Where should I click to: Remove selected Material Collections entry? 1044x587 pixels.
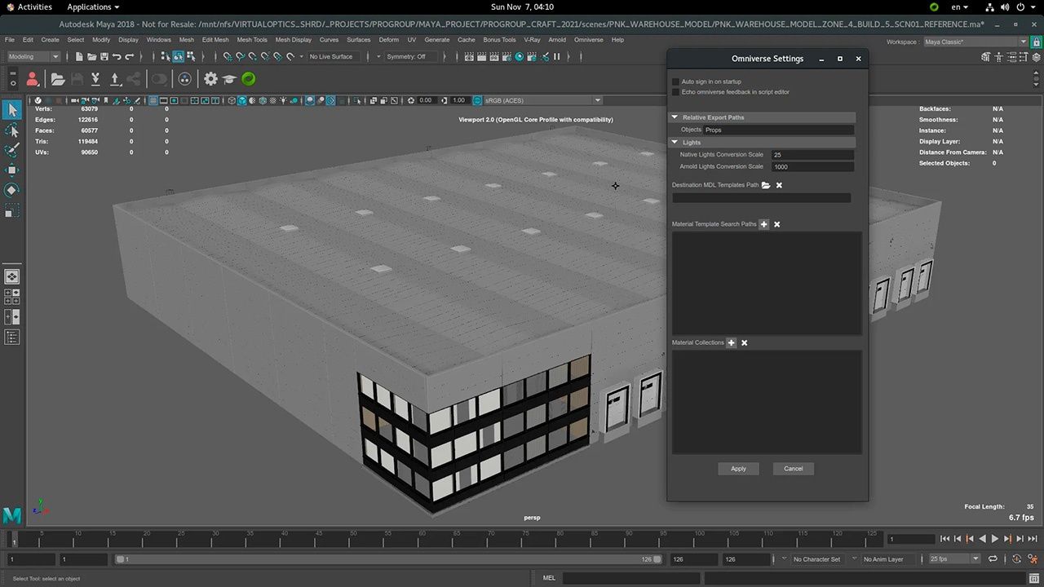point(744,343)
